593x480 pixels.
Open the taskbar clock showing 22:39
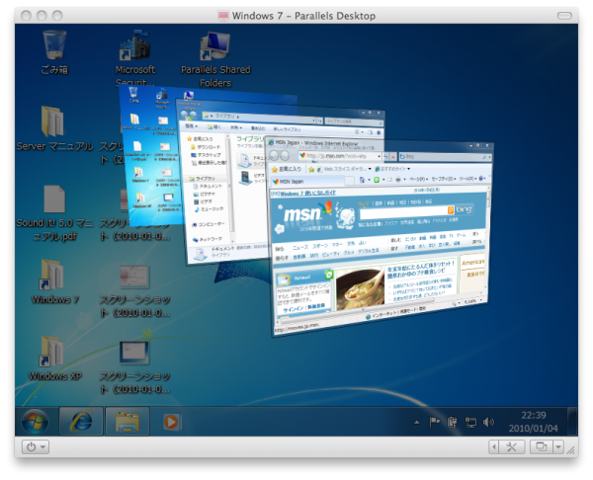534,422
